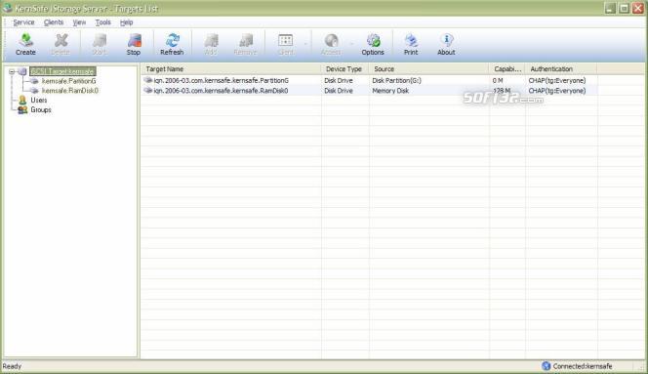Screen dimensions: 648x374
Task: Click Disk Drive in the PartitionG row
Action: pos(339,80)
